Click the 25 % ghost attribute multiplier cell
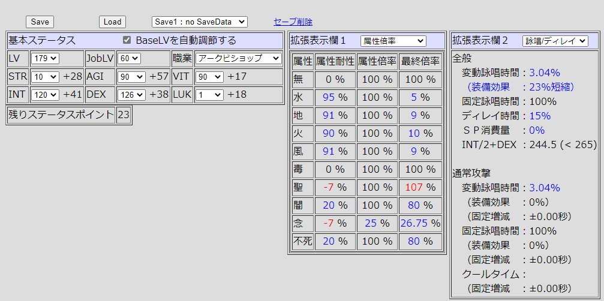The height and width of the screenshot is (301, 604). (x=377, y=224)
